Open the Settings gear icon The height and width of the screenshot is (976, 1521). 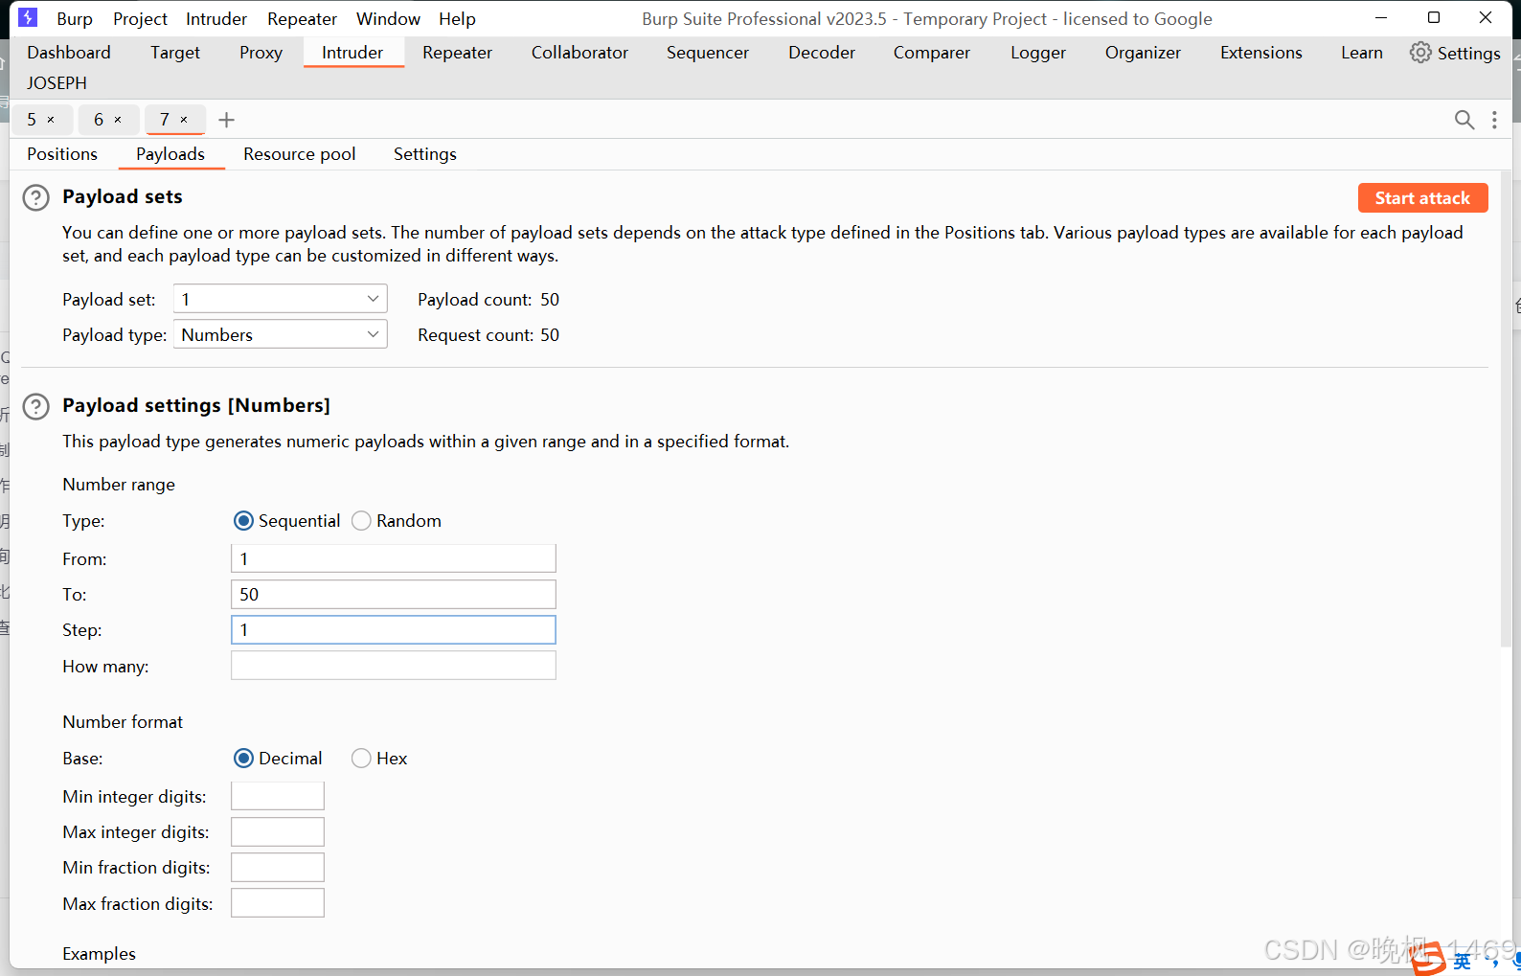point(1420,53)
